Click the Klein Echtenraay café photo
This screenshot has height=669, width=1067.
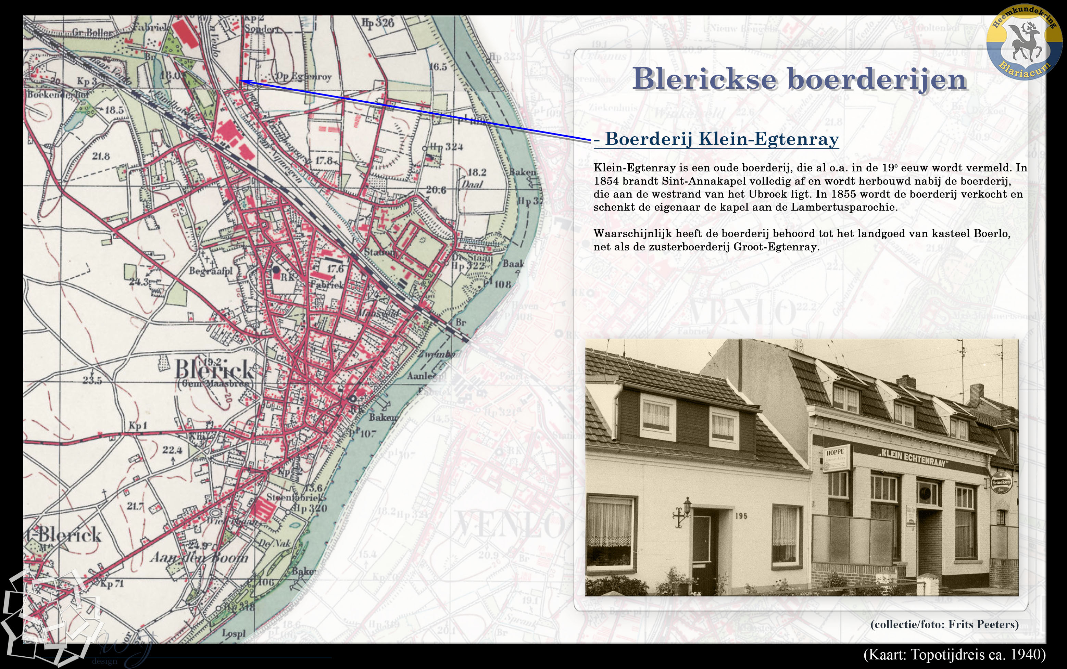point(802,467)
